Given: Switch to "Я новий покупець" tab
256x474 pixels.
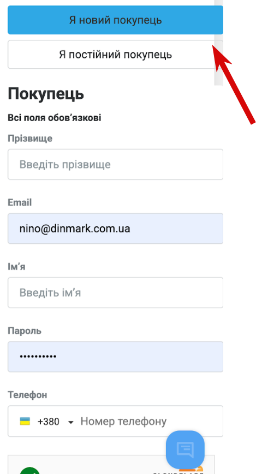Looking at the screenshot, I should coord(115,20).
